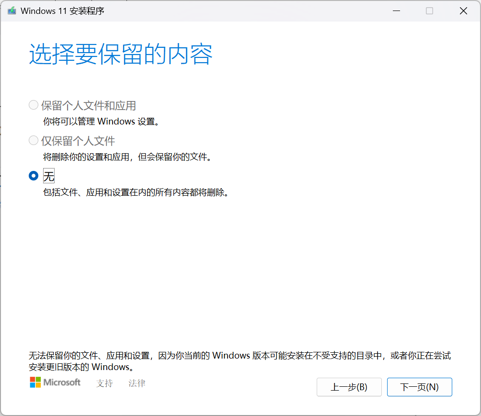Click the heading 选择要保留的内容
The height and width of the screenshot is (416, 481).
pyautogui.click(x=121, y=54)
